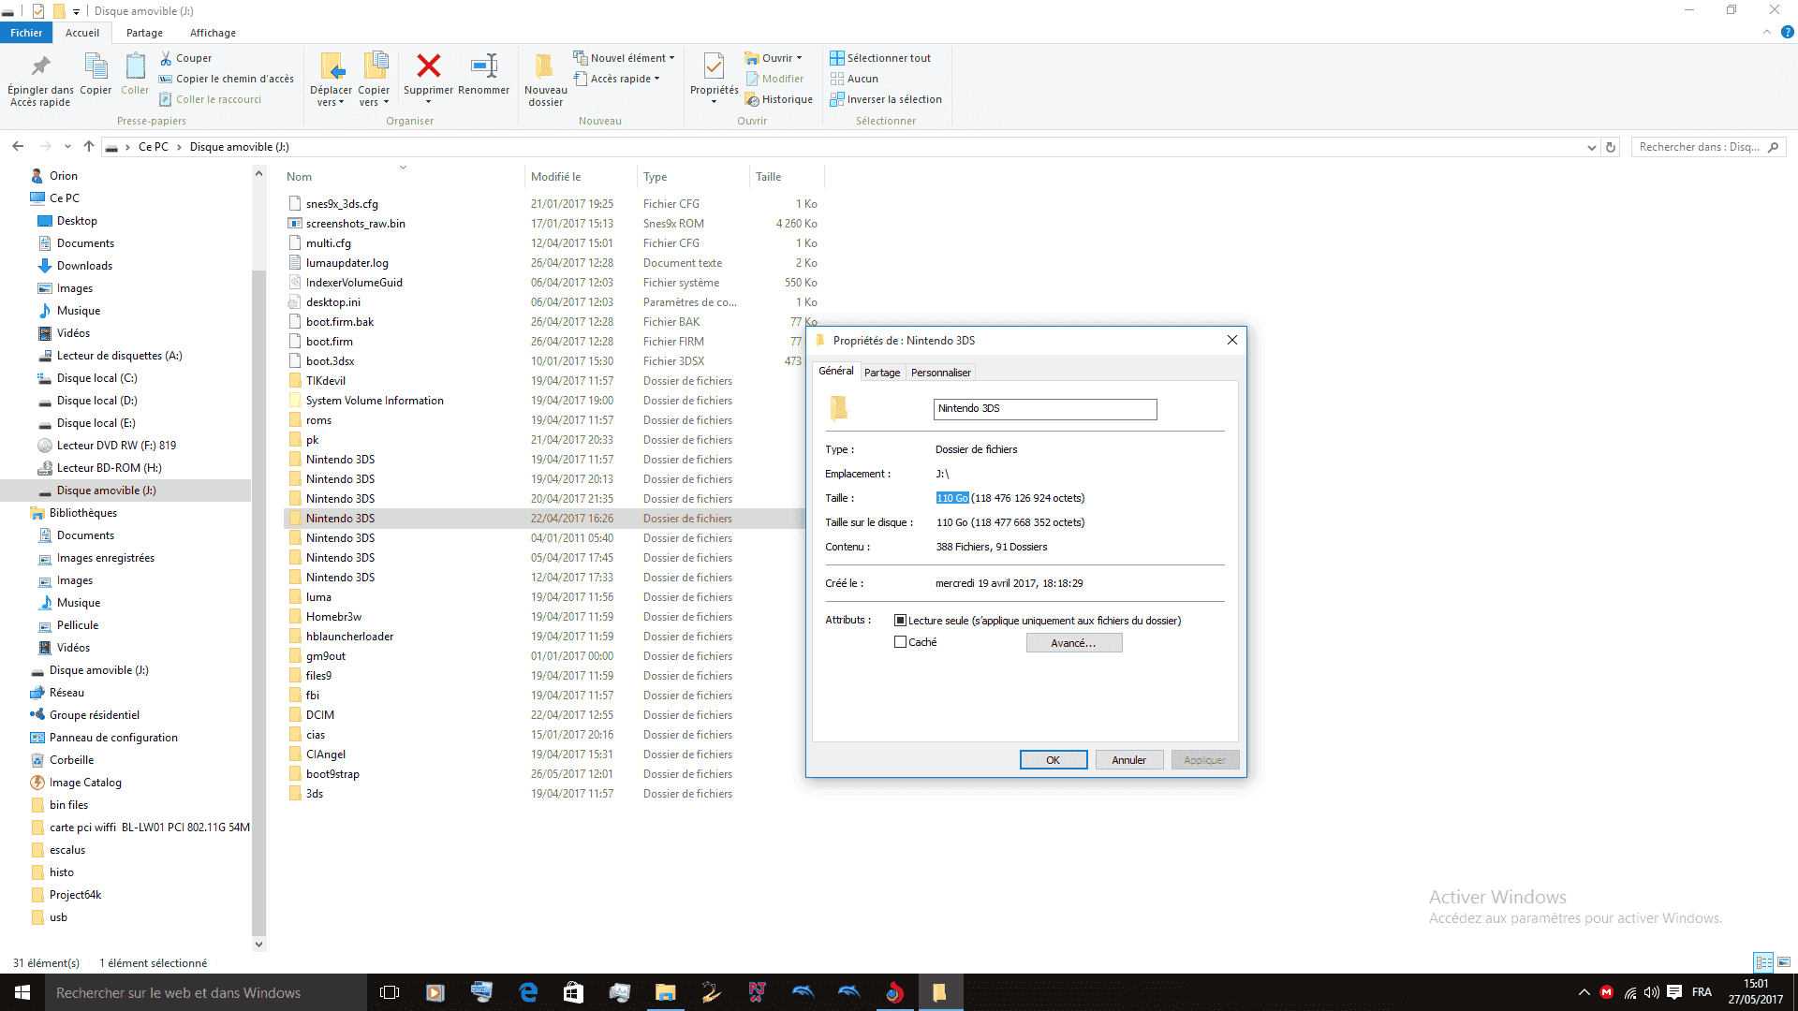The height and width of the screenshot is (1011, 1798).
Task: Open Microsoft Edge from taskbar
Action: tap(528, 992)
